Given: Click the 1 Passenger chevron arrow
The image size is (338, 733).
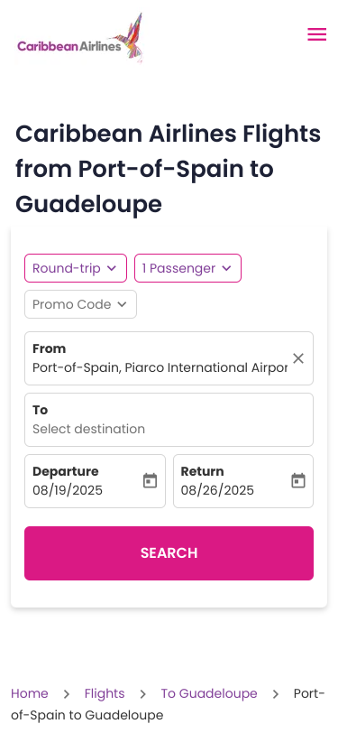Looking at the screenshot, I should [x=226, y=268].
